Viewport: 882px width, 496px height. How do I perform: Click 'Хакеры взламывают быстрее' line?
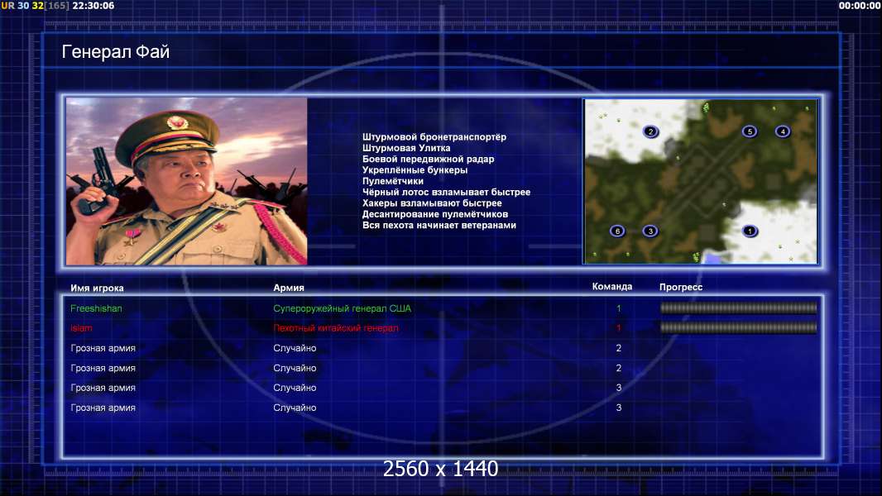pos(432,203)
